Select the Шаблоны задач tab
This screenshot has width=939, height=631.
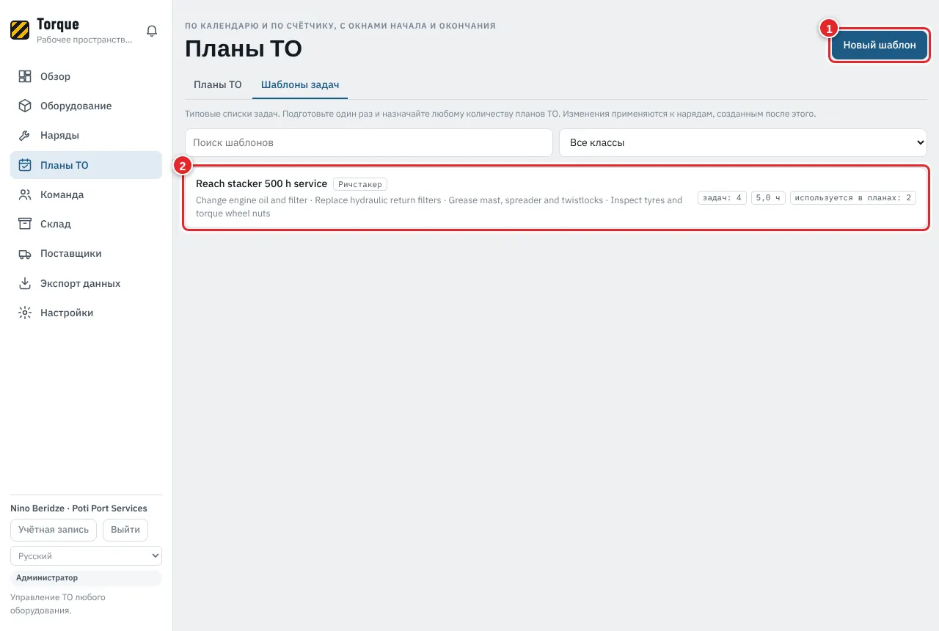300,84
